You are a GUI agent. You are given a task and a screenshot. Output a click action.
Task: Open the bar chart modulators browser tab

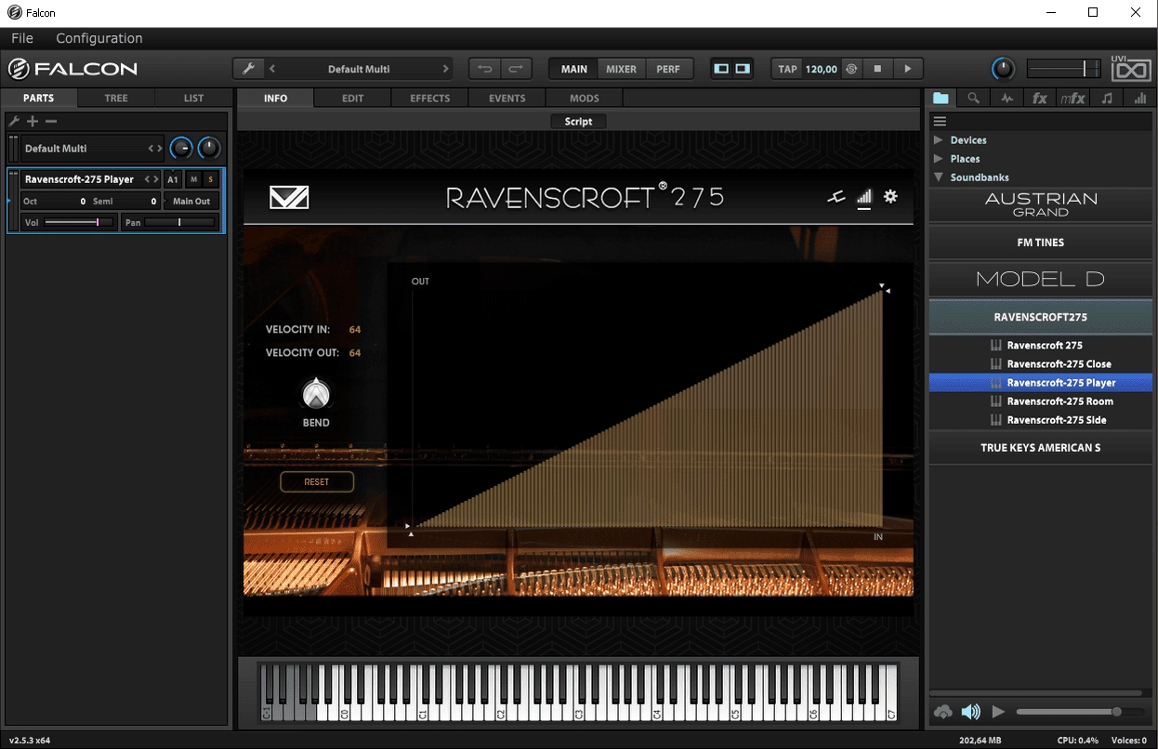[x=1140, y=98]
